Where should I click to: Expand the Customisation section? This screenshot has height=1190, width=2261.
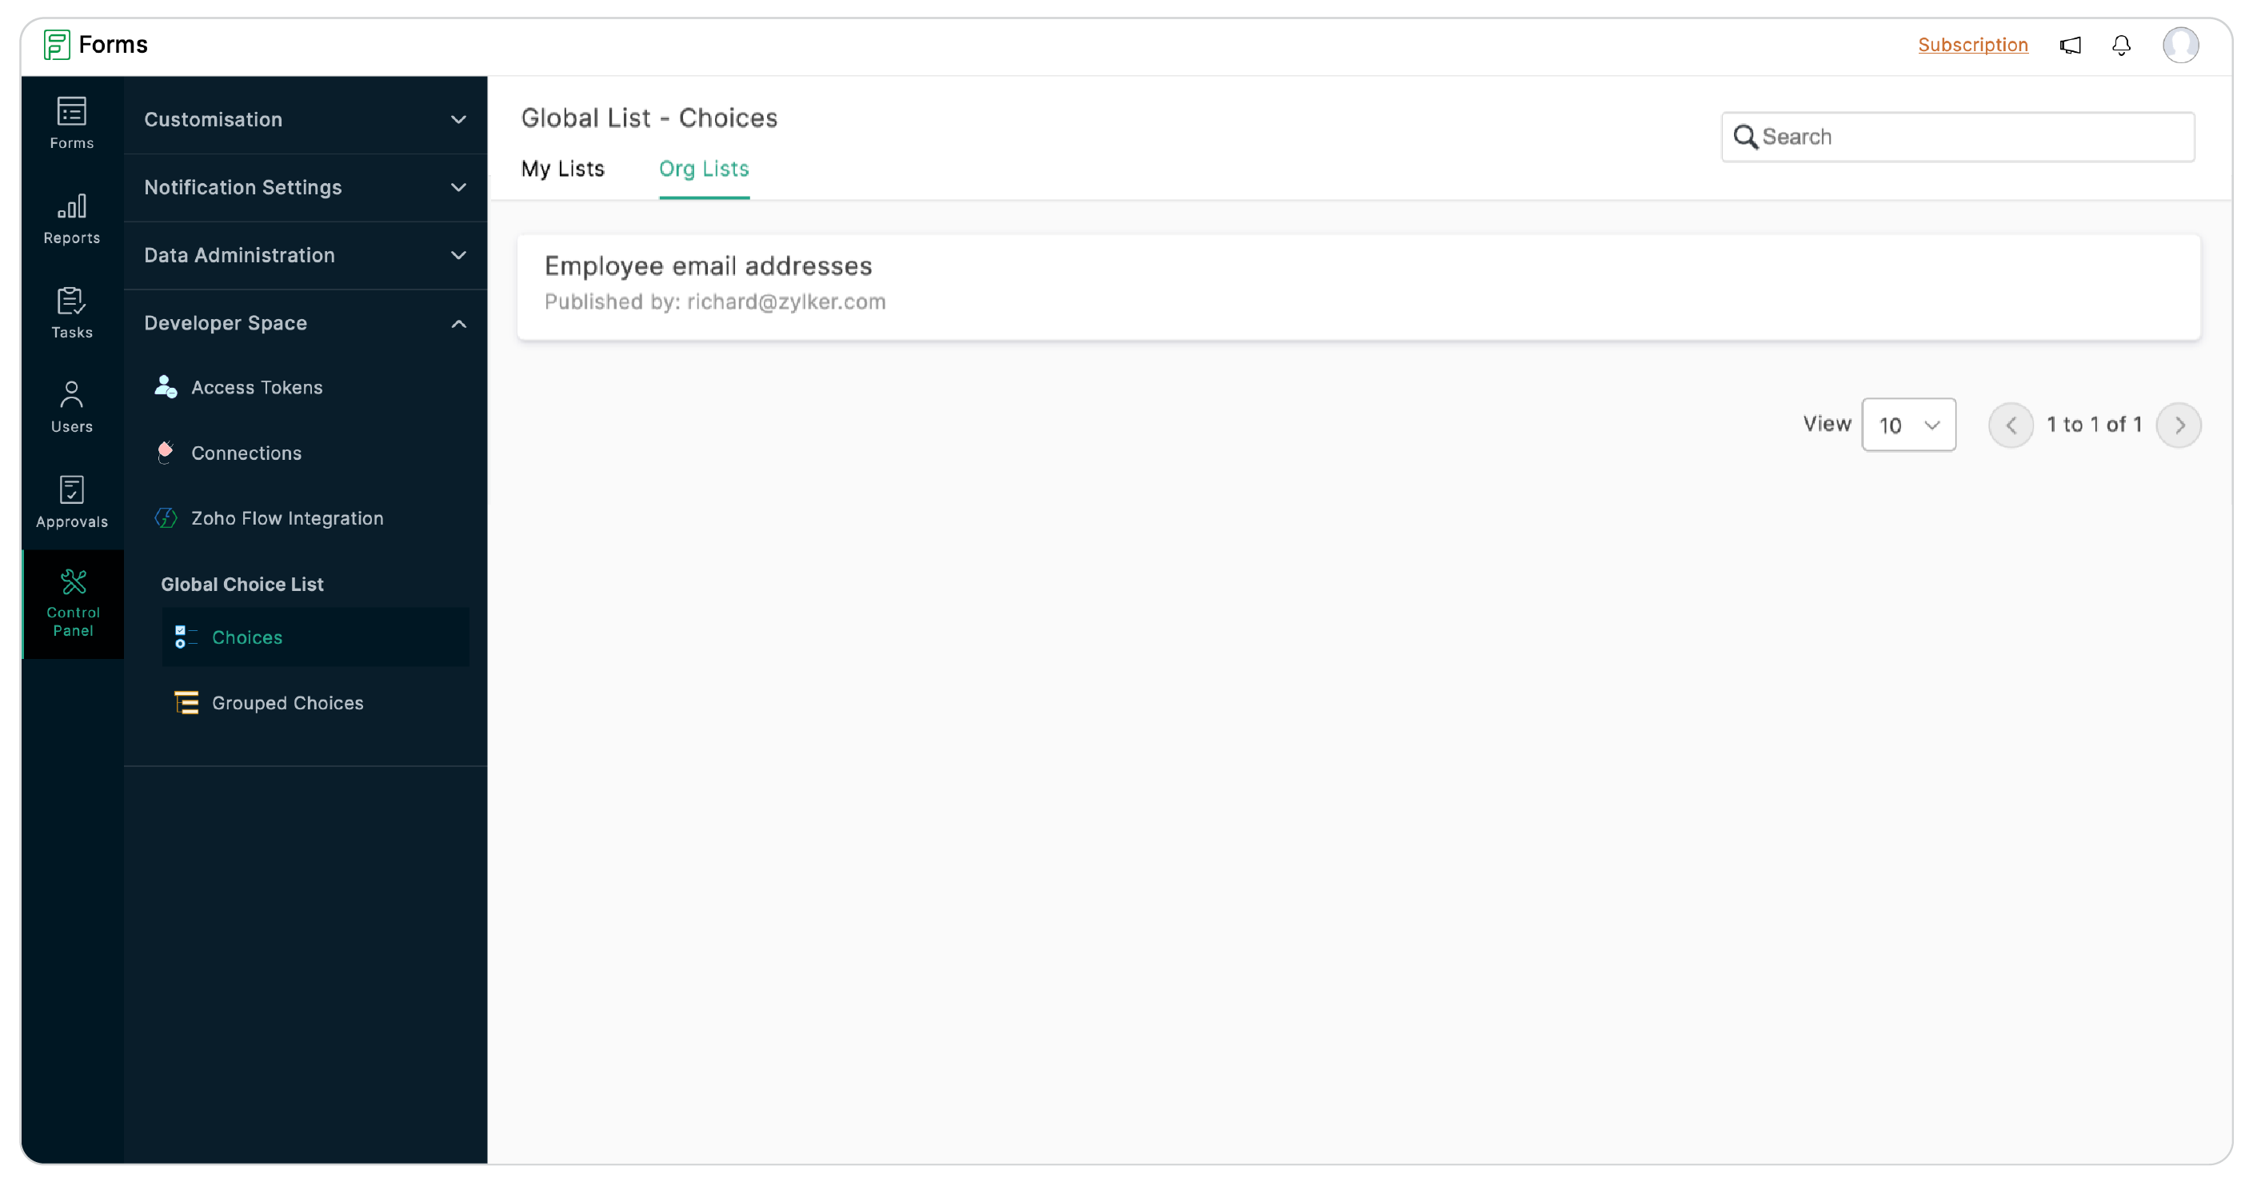point(305,118)
